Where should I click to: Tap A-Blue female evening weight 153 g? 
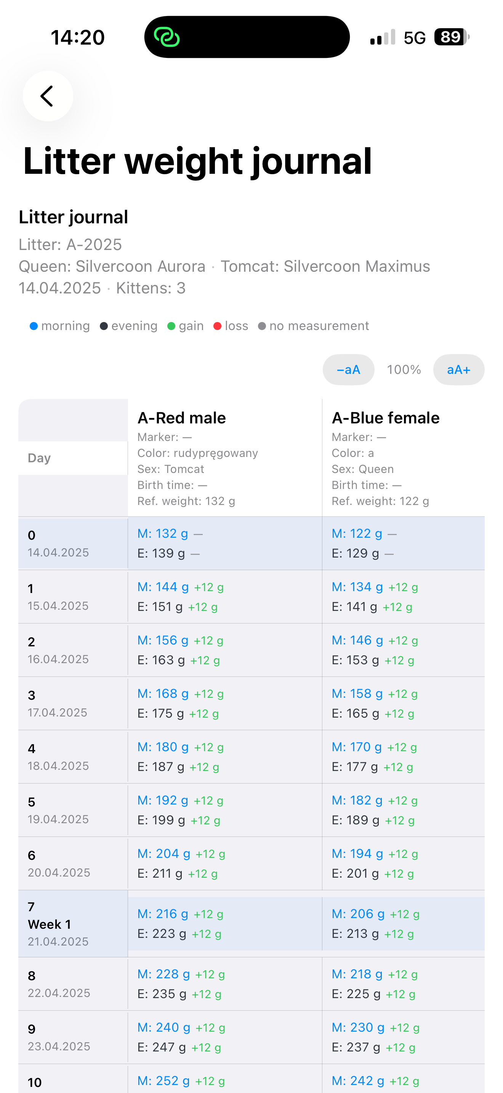pos(356,660)
